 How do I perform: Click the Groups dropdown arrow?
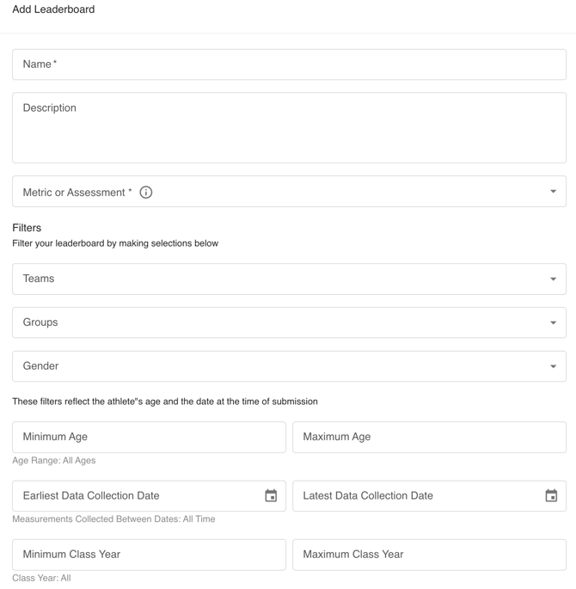pos(553,323)
